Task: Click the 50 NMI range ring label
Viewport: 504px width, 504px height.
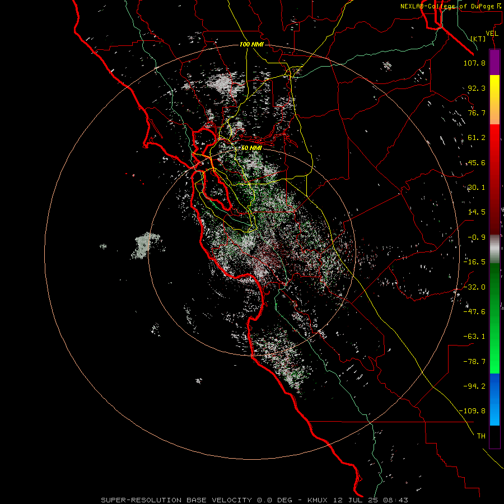Action: point(251,148)
